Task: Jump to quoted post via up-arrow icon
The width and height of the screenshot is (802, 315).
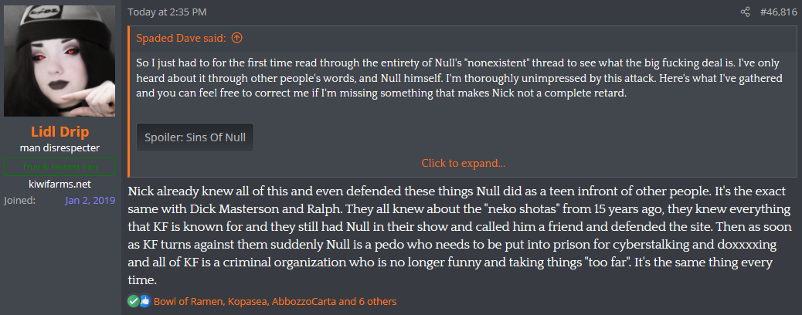Action: [237, 38]
